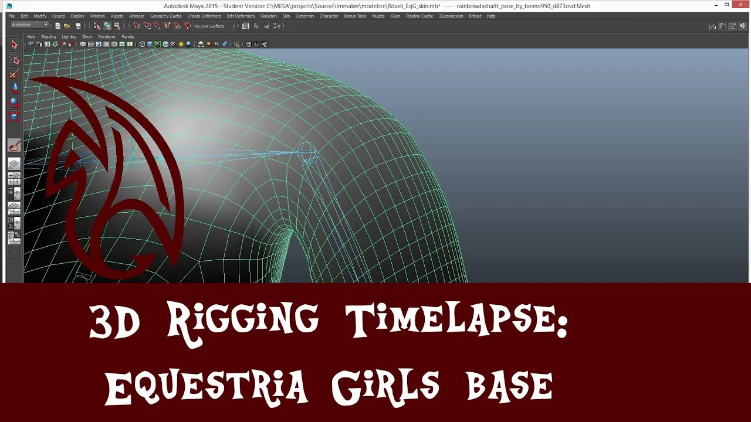Toggle the Modeling Toolkit sidebar icon
This screenshot has width=751, height=422.
[712, 26]
